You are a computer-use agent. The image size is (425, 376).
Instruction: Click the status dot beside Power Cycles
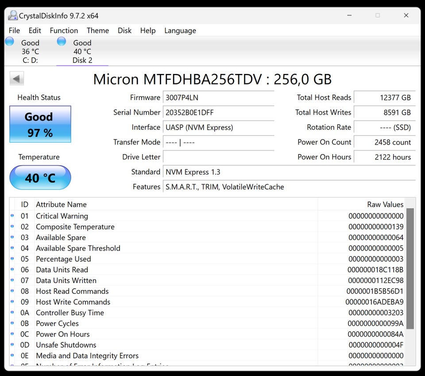click(x=12, y=323)
